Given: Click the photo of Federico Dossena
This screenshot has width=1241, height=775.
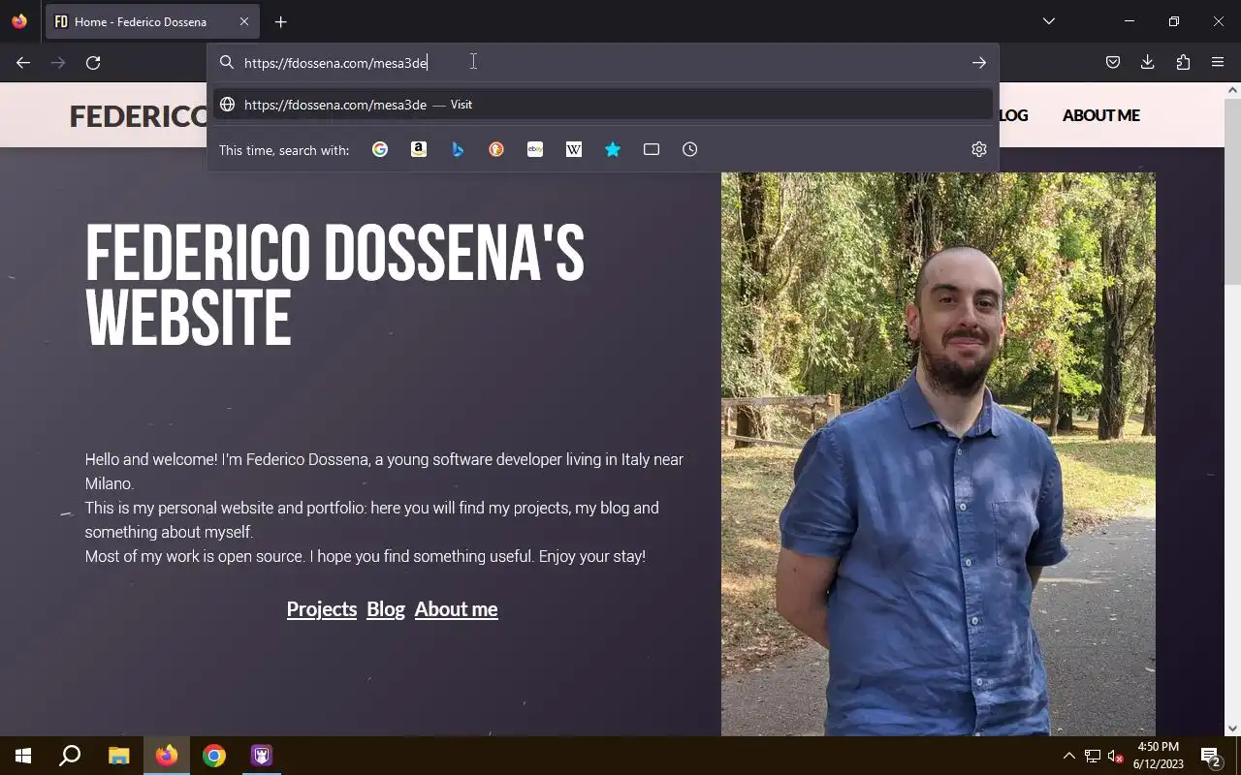Looking at the screenshot, I should coord(938,454).
